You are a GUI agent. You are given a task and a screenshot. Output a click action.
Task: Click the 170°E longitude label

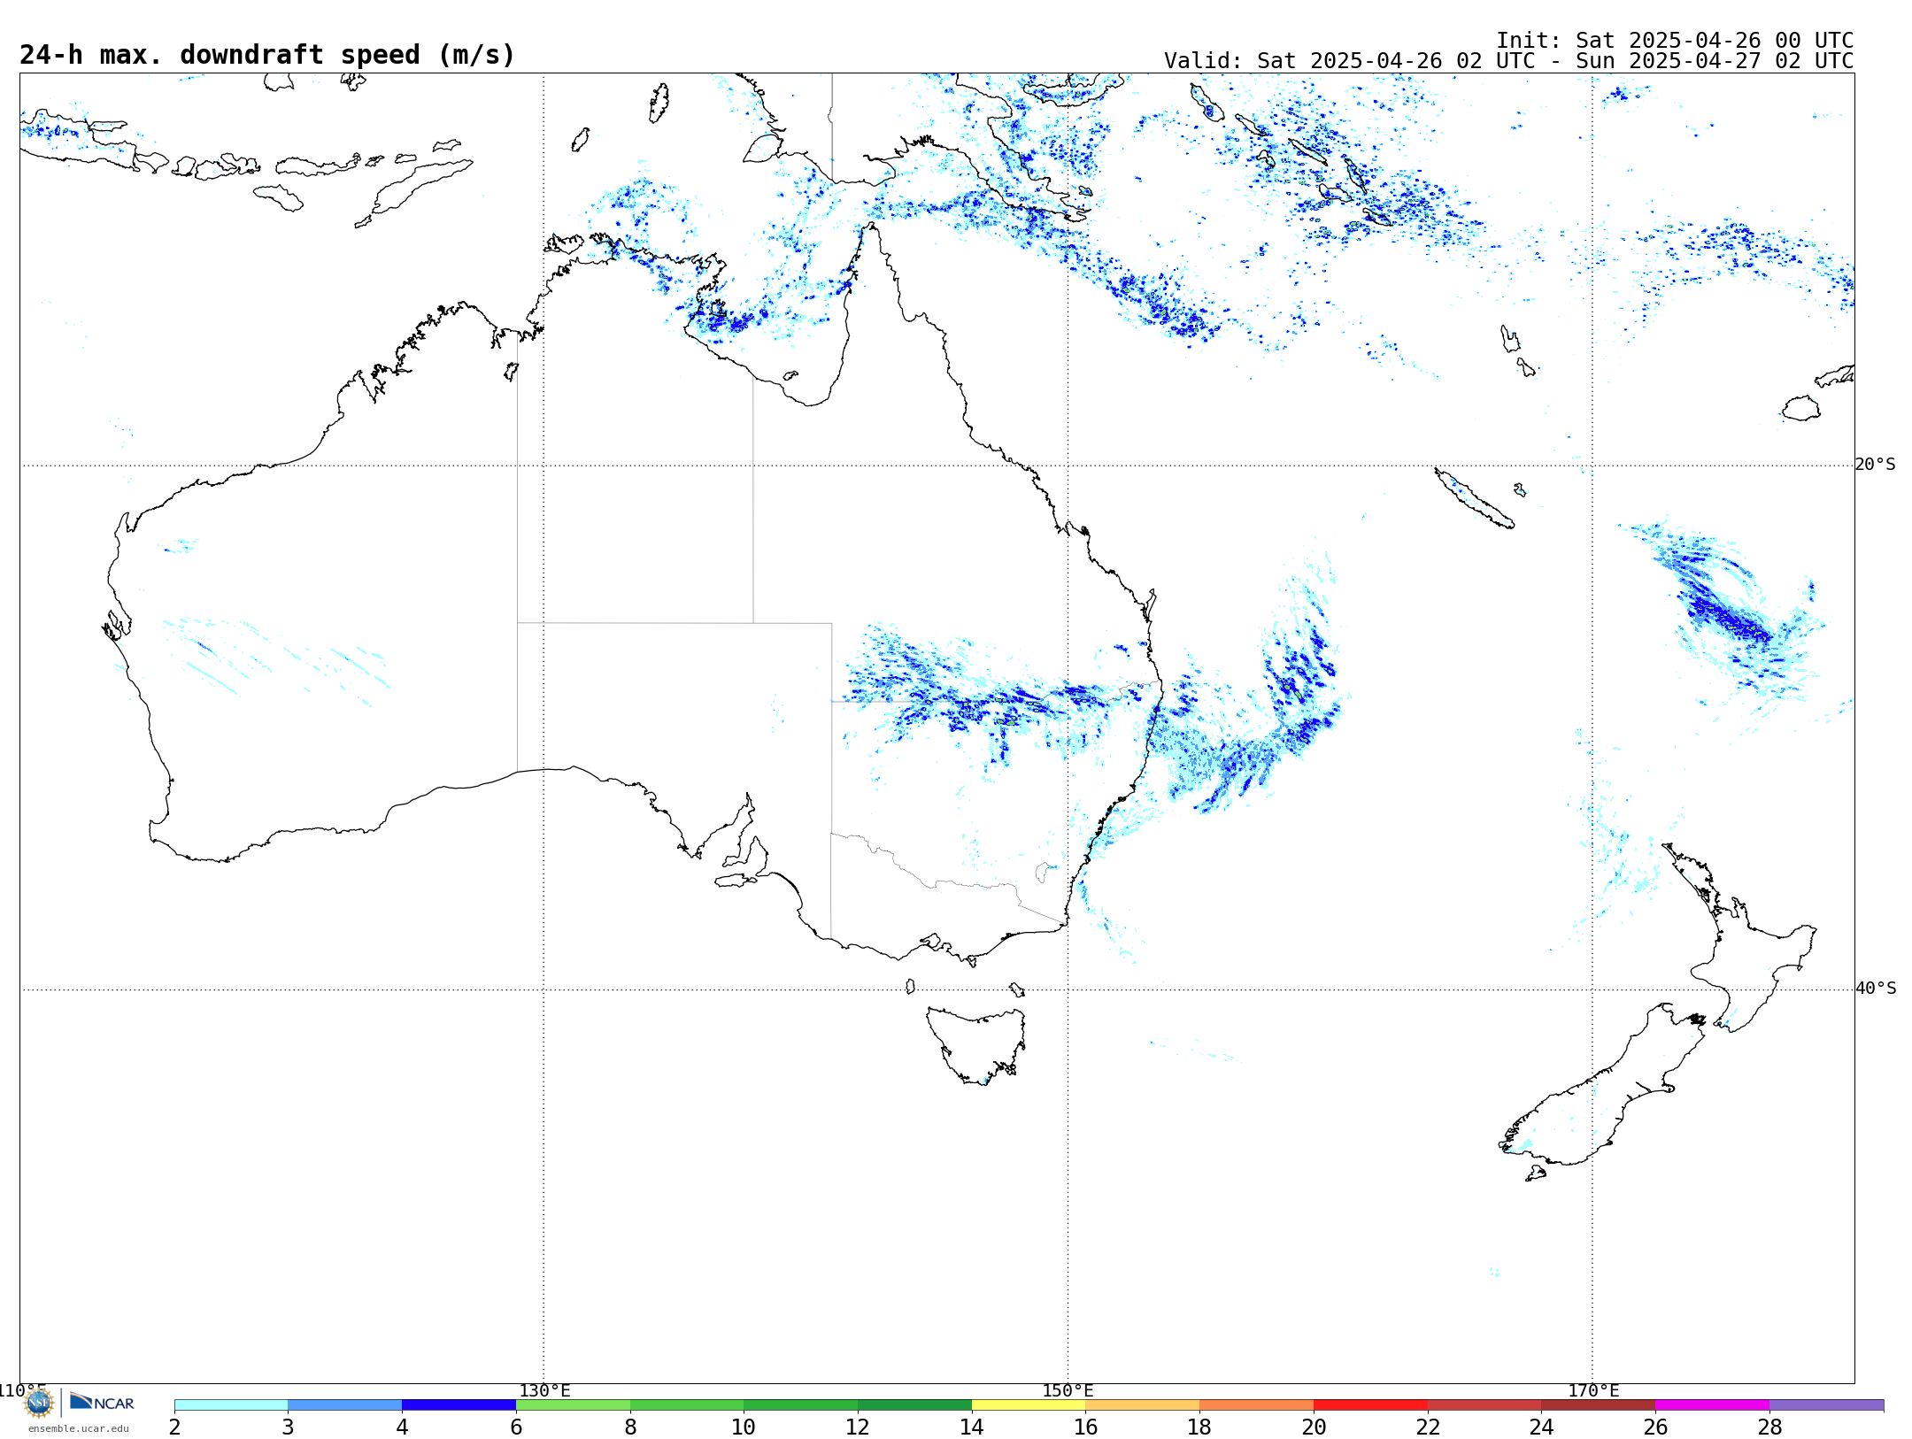[1593, 1390]
